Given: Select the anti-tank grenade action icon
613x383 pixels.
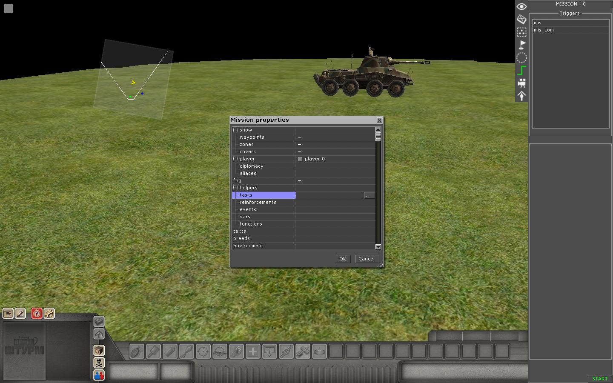Looking at the screenshot, I should click(x=153, y=352).
